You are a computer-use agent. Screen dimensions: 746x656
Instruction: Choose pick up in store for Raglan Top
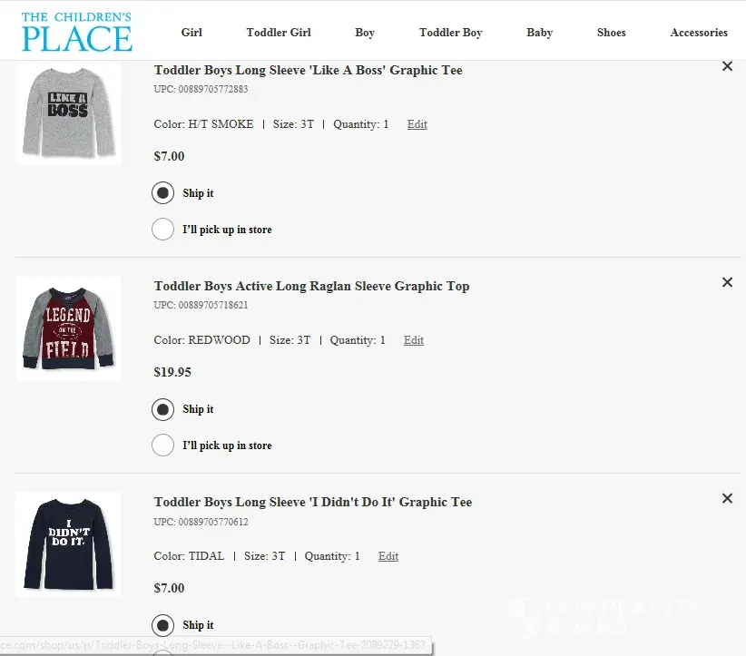tap(162, 445)
